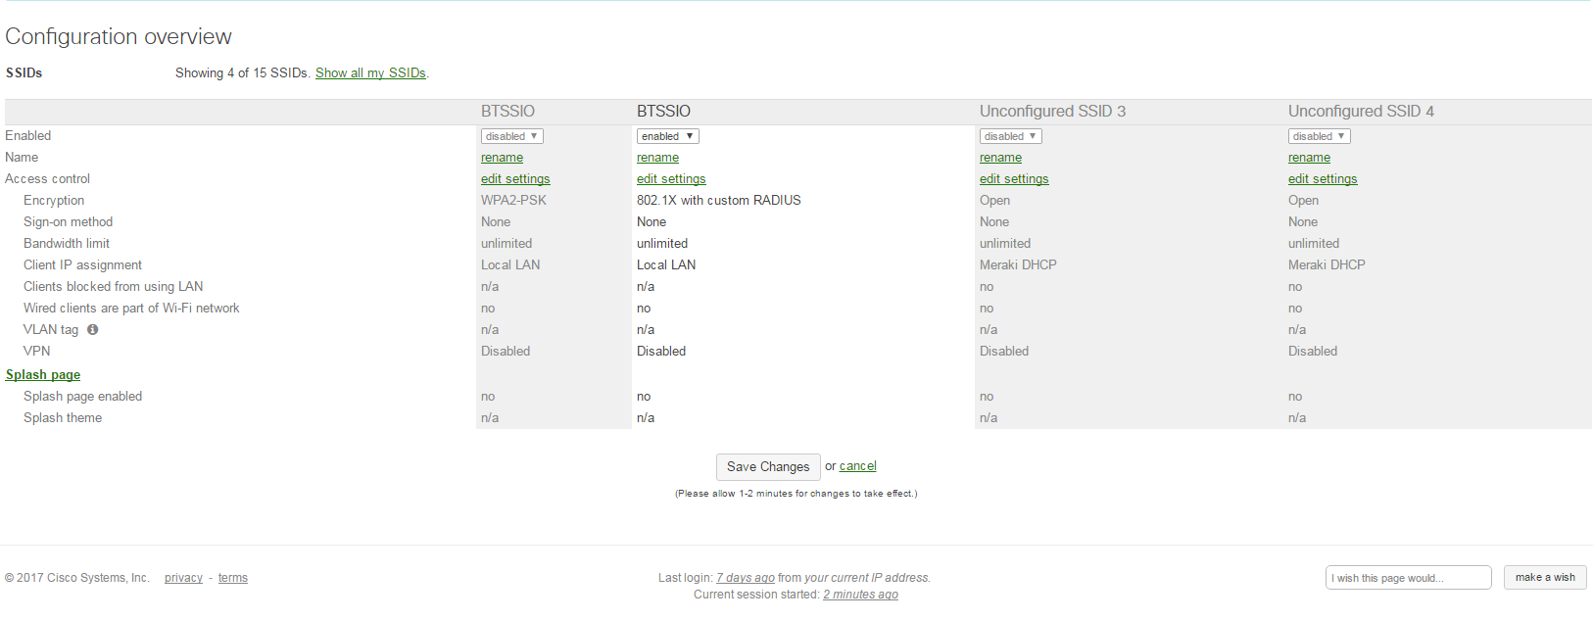Open the privacy link in the footer
Screen dimensions: 1593x621
[x=183, y=578]
